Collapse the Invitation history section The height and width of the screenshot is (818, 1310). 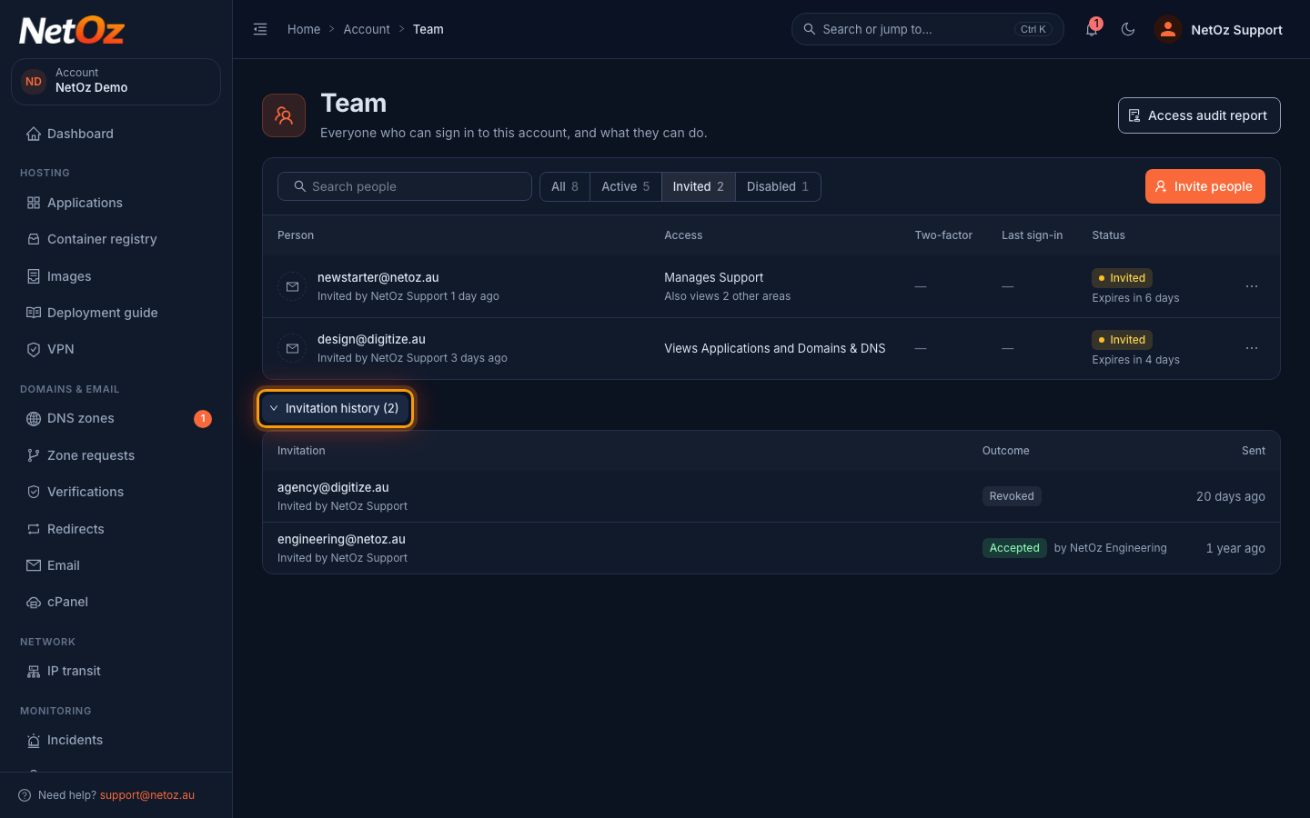coord(337,408)
